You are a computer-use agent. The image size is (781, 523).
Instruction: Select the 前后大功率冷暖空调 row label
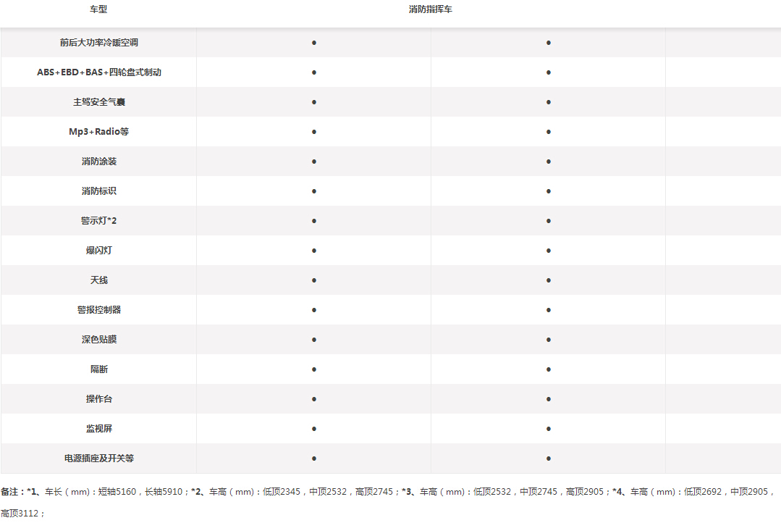click(x=98, y=43)
